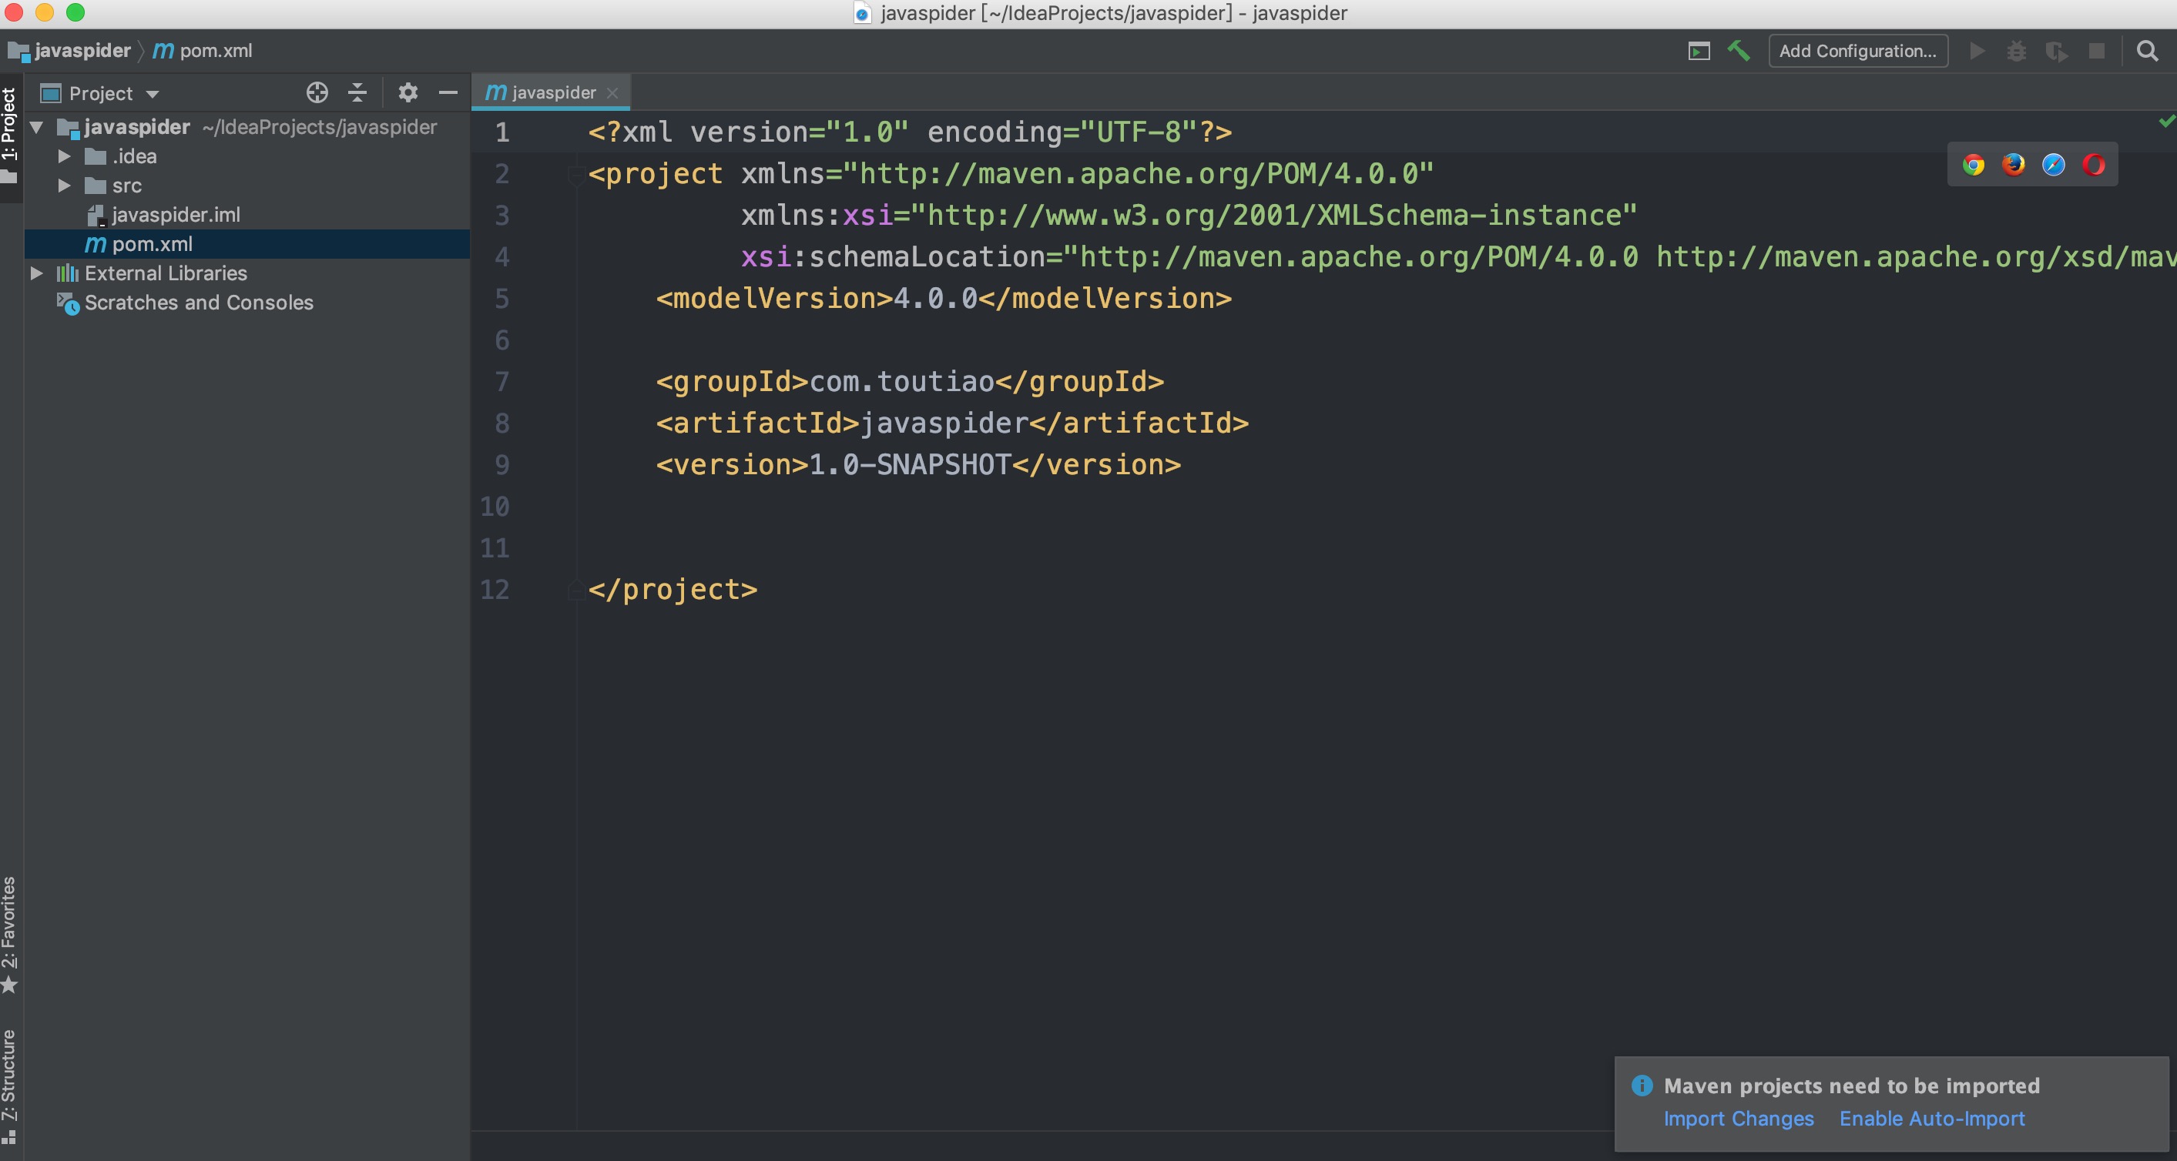Click the xsi:schemaLocation attribute text
The height and width of the screenshot is (1161, 2177).
894,256
